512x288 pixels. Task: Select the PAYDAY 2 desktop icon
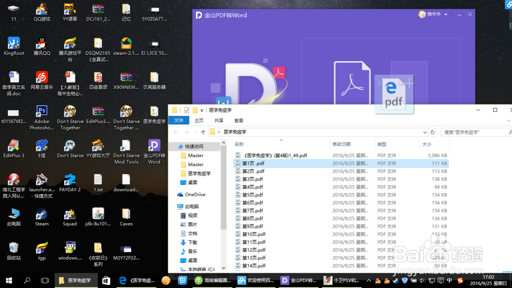(70, 183)
